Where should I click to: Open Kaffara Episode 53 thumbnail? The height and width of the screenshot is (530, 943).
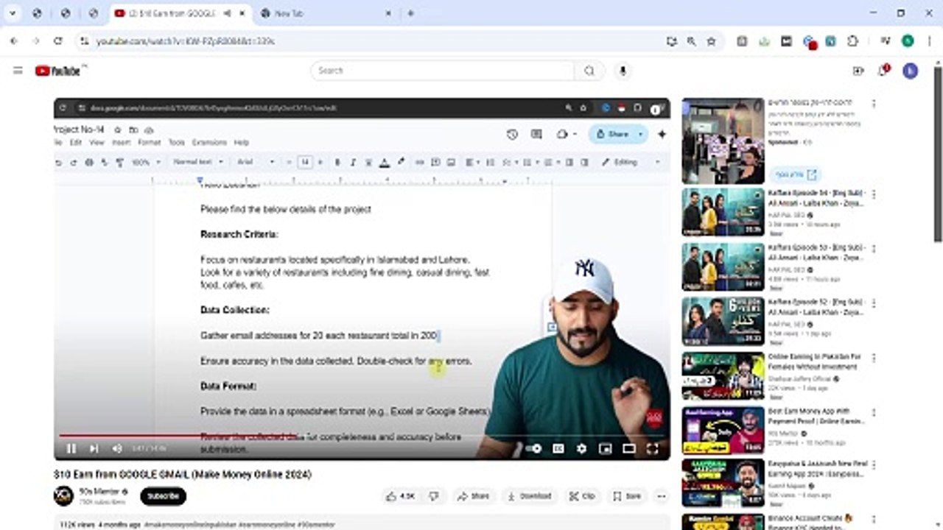click(723, 266)
